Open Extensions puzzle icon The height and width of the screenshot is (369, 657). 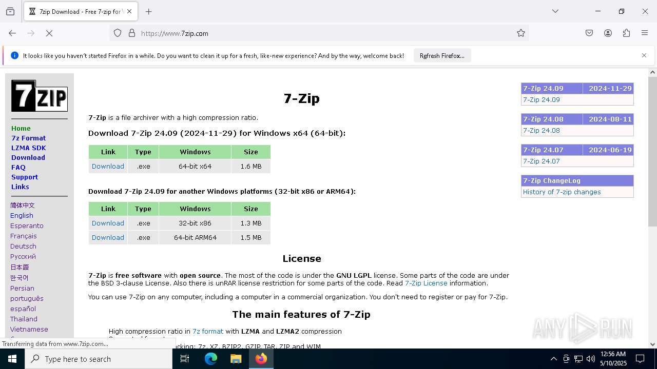626,33
